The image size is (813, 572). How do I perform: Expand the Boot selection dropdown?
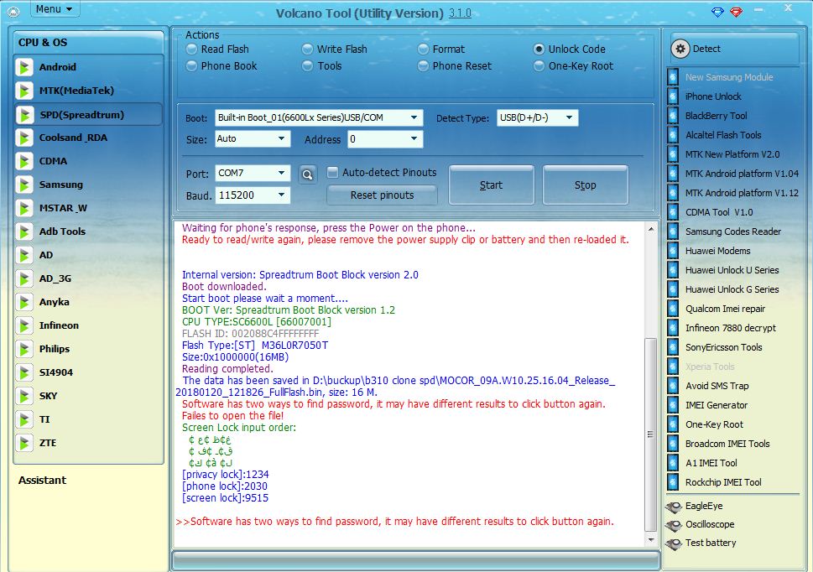tap(414, 117)
